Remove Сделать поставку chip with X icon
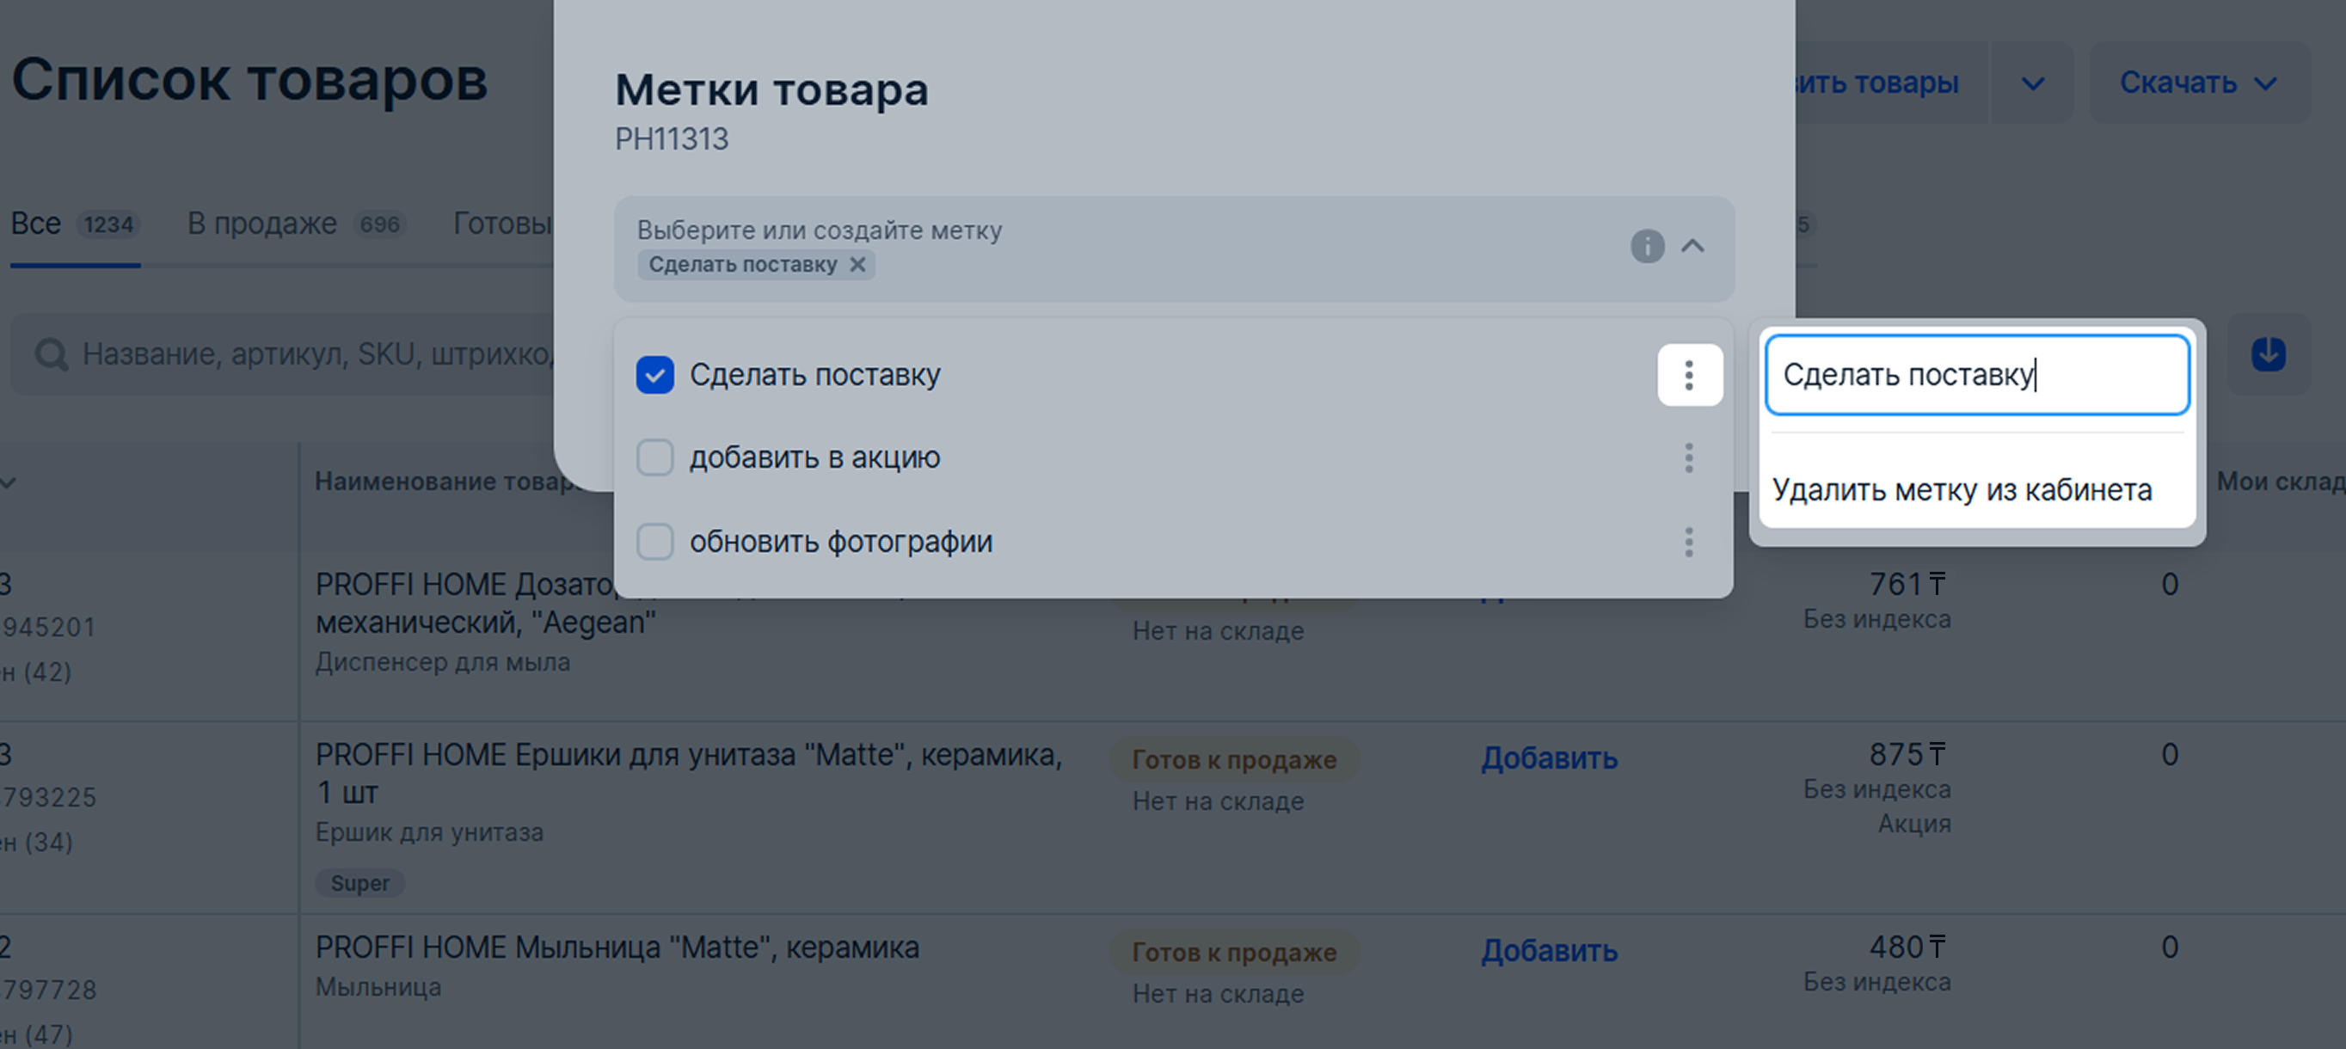Viewport: 2346px width, 1049px height. click(x=857, y=264)
